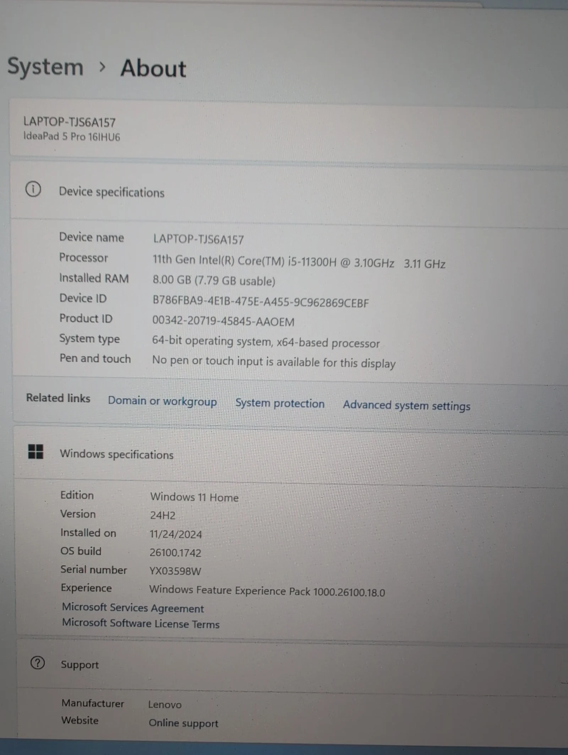Viewport: 568px width, 755px height.
Task: Select the No pen or touch input value
Action: [x=274, y=362]
